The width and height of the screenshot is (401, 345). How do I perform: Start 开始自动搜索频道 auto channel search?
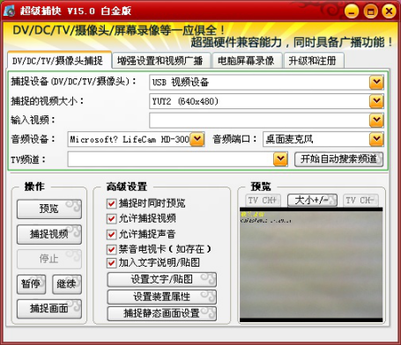pyautogui.click(x=338, y=159)
